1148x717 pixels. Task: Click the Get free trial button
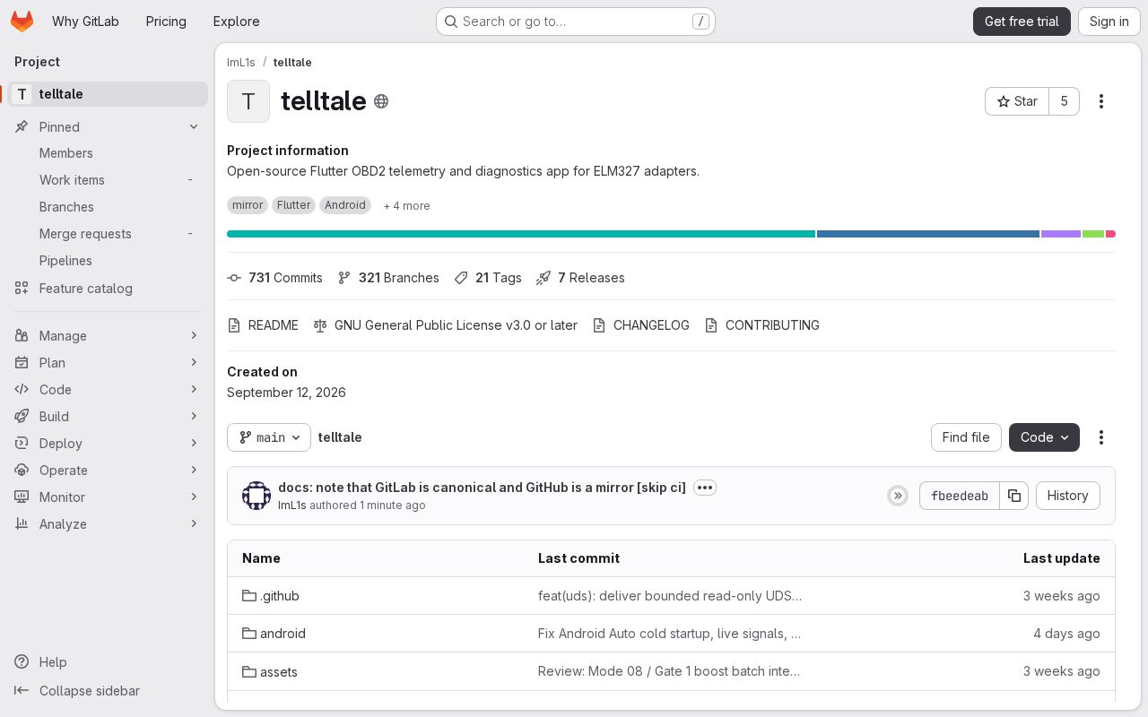point(1022,22)
